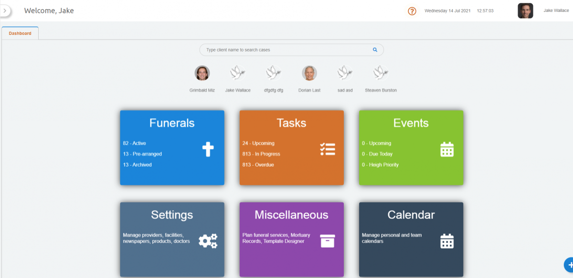Expand the sidebar with the chevron arrow
Screen dimensions: 573x278
(5, 10)
